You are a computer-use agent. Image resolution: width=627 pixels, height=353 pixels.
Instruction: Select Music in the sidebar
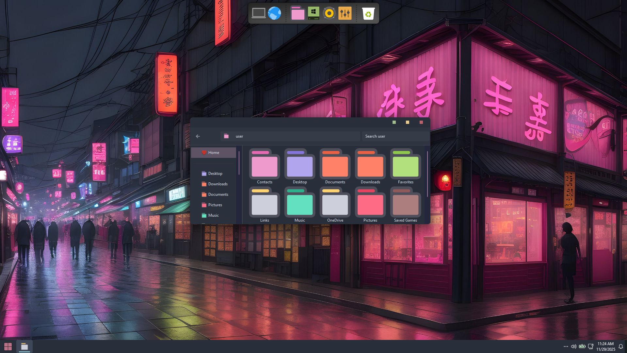click(x=213, y=215)
